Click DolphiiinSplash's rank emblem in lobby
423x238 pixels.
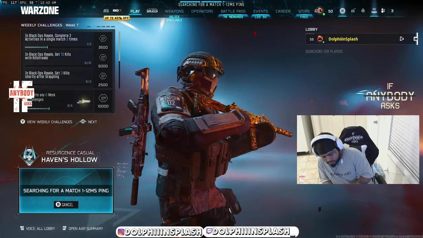click(320, 39)
